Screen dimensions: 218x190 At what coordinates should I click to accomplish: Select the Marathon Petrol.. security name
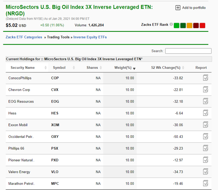tap(22, 184)
